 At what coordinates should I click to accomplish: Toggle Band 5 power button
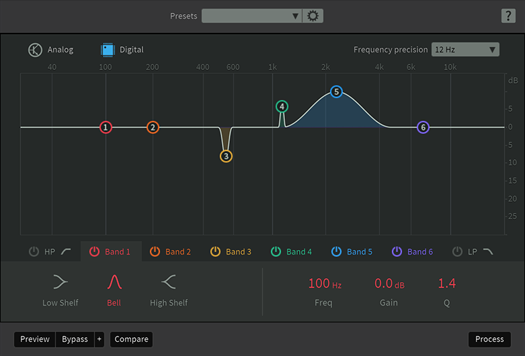(x=336, y=251)
